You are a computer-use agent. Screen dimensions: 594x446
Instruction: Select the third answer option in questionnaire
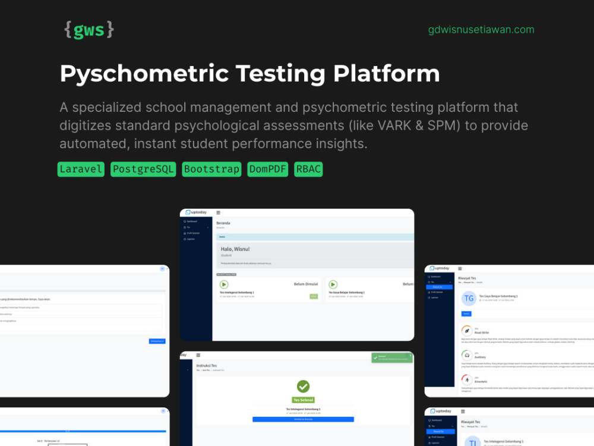(x=81, y=321)
